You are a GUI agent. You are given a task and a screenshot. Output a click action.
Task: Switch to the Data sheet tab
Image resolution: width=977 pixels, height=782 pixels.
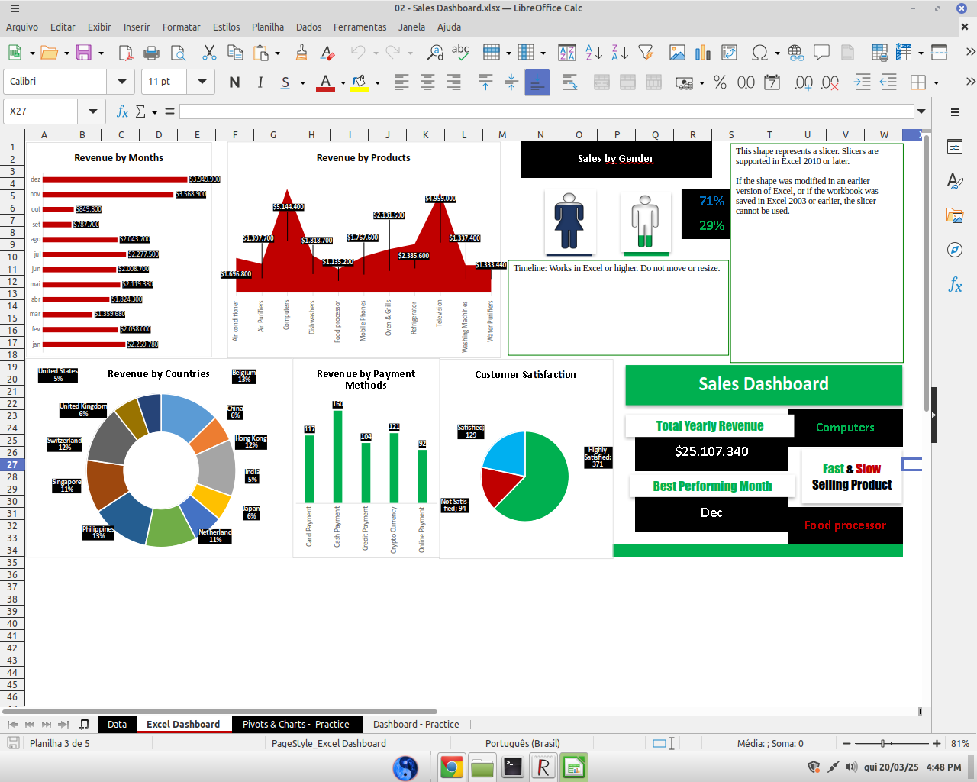(x=117, y=725)
